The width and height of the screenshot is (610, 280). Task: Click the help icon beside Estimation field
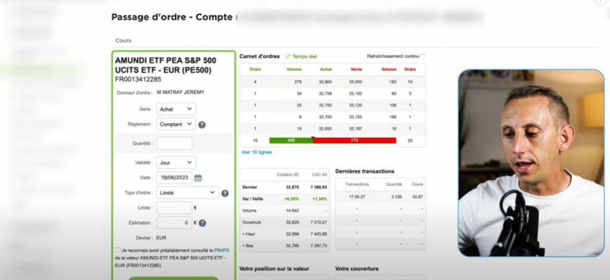click(202, 223)
